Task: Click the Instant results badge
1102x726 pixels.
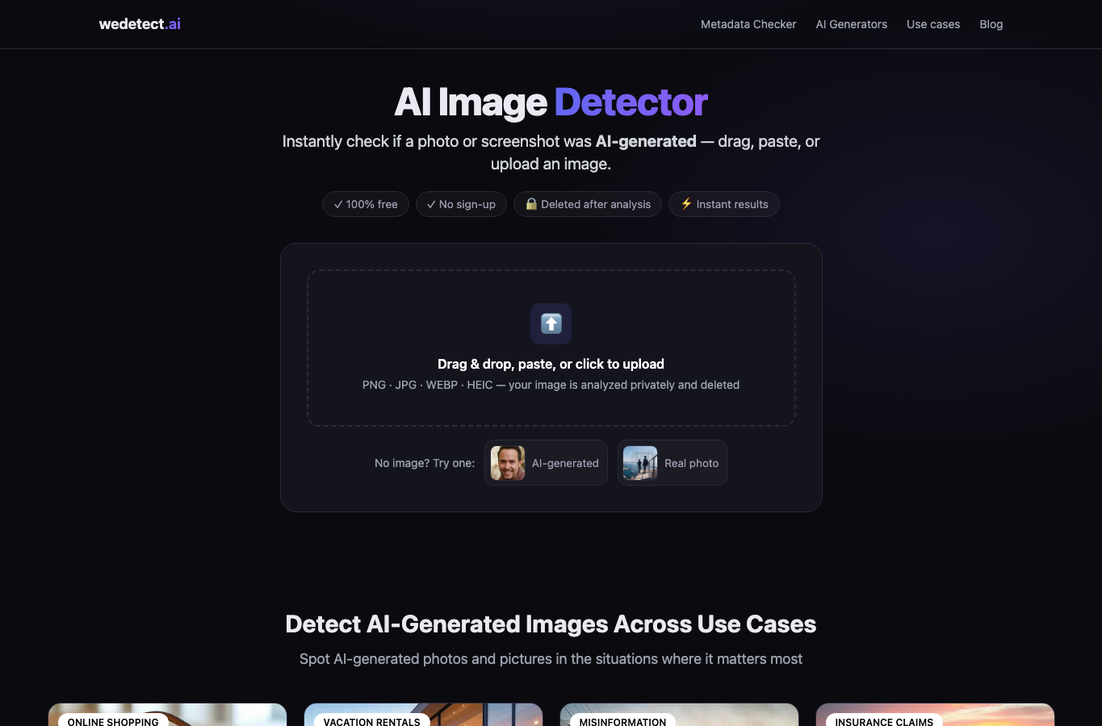Action: pyautogui.click(x=724, y=204)
